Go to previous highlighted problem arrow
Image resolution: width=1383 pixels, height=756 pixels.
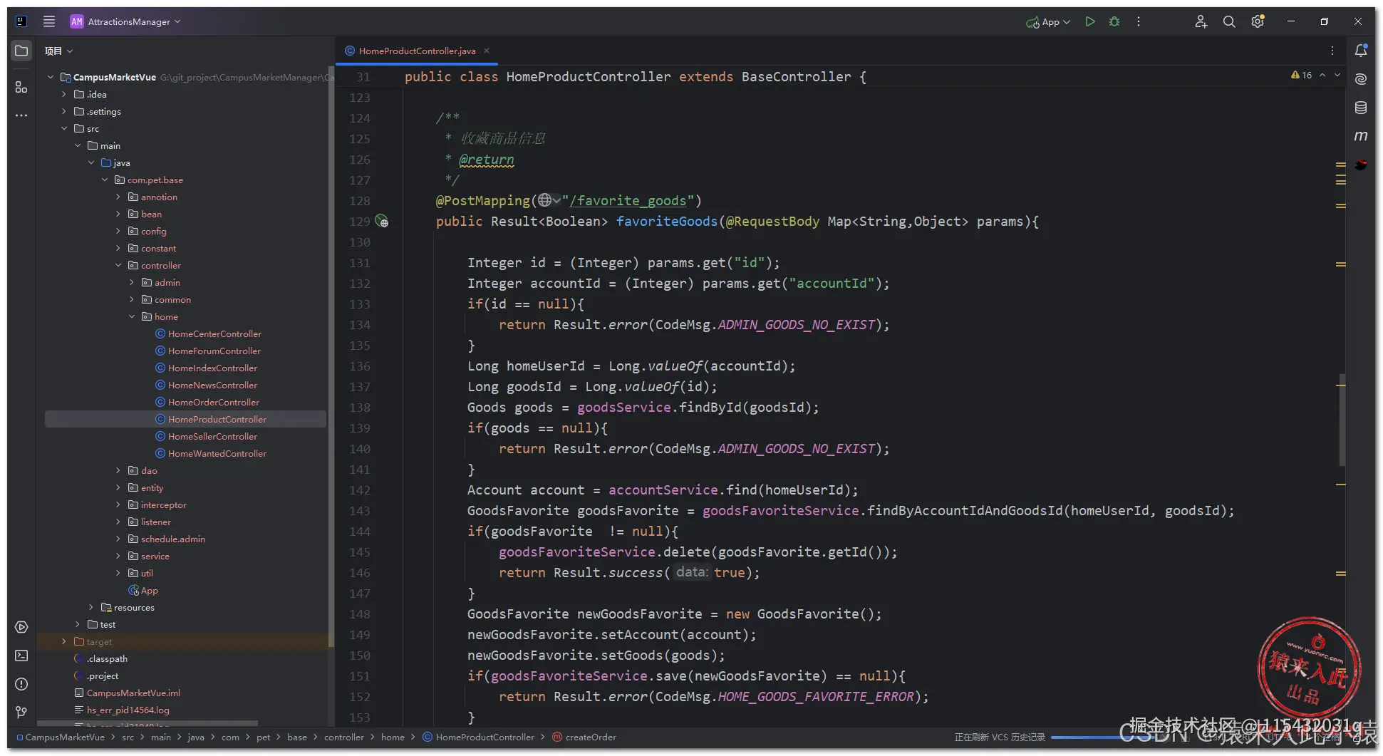1322,75
